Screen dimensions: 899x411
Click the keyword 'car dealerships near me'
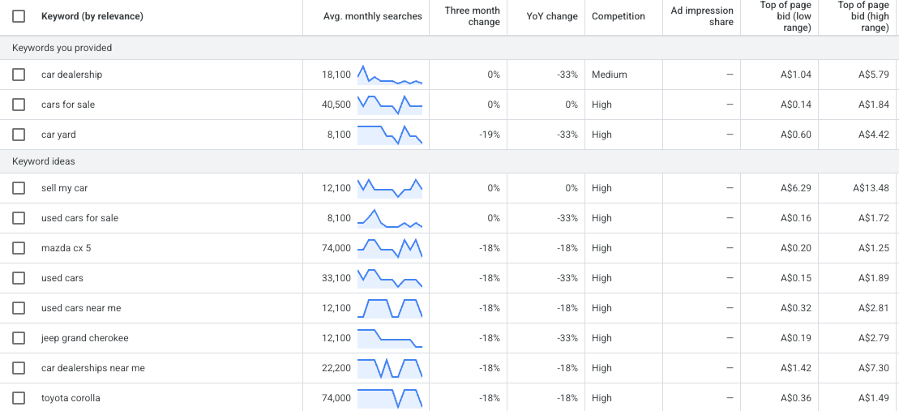(x=93, y=368)
